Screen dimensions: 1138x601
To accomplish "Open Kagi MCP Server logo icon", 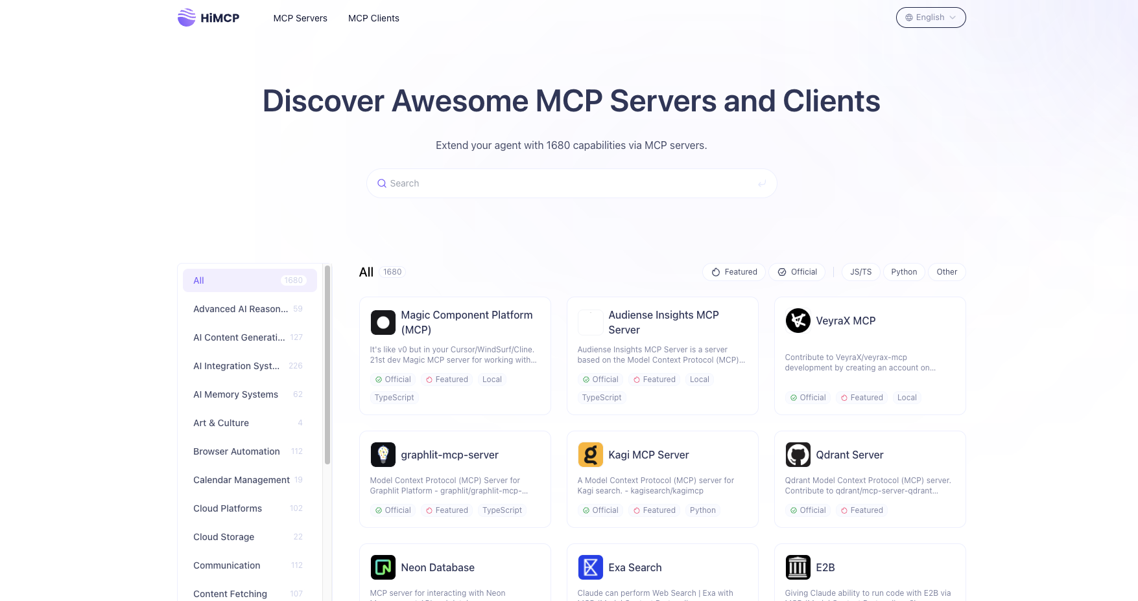I will pos(591,455).
